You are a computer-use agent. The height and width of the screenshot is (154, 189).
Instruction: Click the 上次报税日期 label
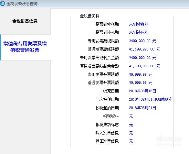click(x=107, y=99)
